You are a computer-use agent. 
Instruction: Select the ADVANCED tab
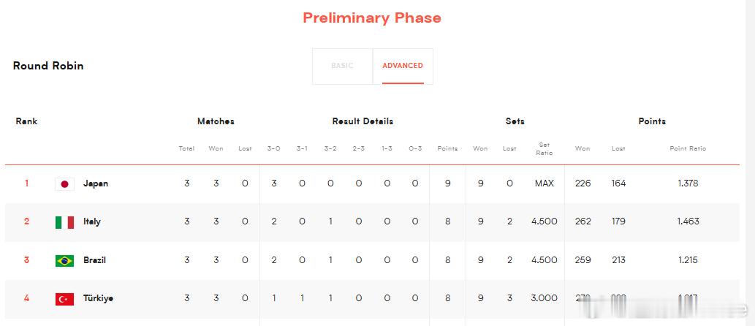point(403,66)
